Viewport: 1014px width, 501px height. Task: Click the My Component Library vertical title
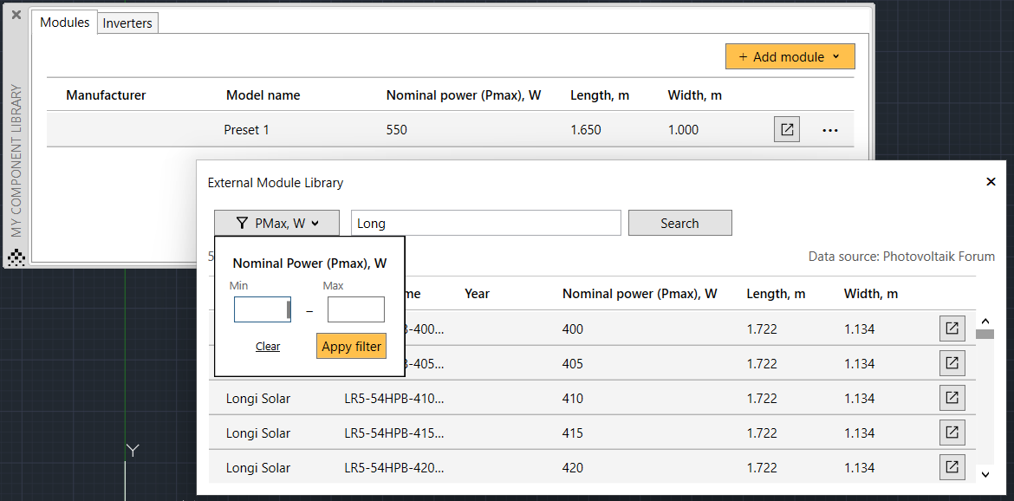pos(16,161)
